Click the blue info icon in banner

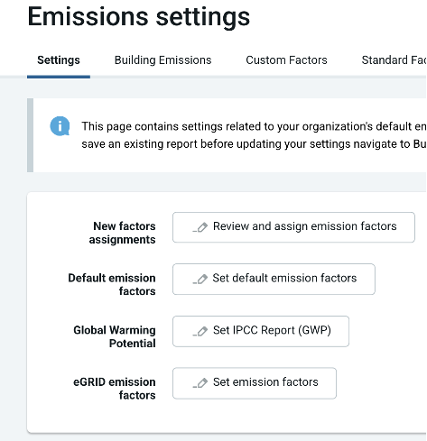60,126
